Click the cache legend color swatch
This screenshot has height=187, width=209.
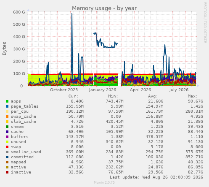click(x=7, y=132)
